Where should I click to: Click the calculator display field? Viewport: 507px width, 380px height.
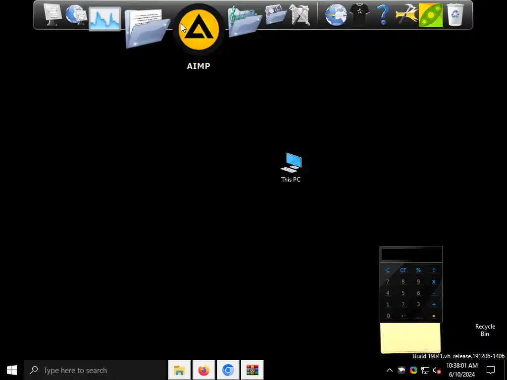pyautogui.click(x=410, y=255)
